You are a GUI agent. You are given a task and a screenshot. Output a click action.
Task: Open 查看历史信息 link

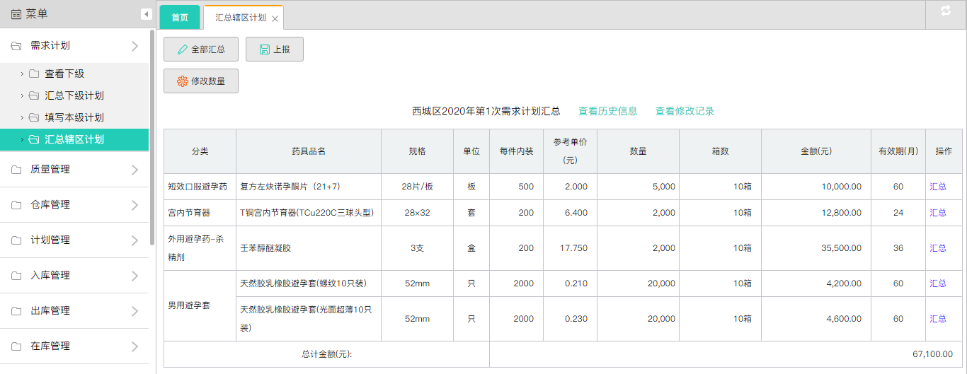pos(607,111)
